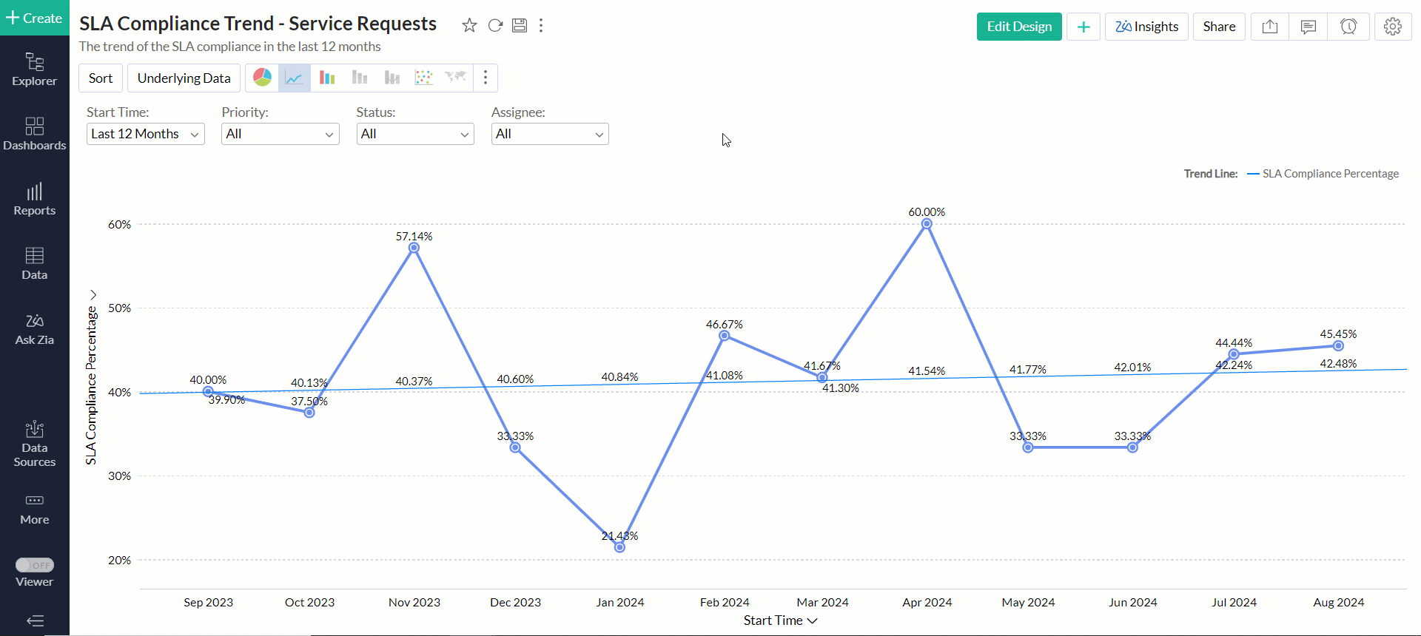Screen dimensions: 1421x636
Task: Expand the Priority filter dropdown
Action: (280, 134)
